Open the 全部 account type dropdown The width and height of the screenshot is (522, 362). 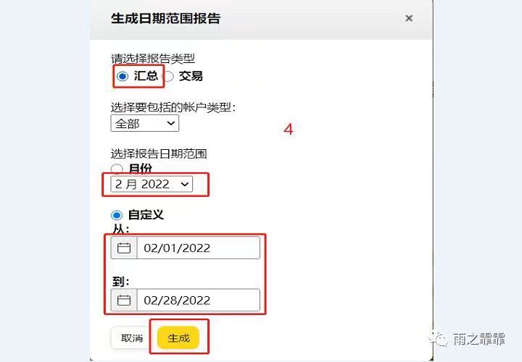[x=145, y=123]
